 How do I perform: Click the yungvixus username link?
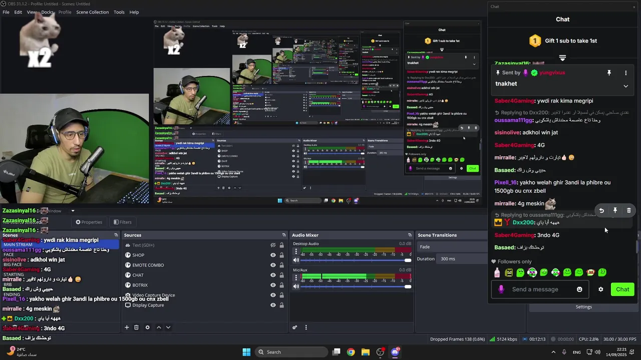[x=552, y=73]
